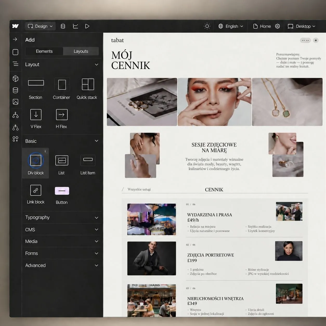Select the Section element
This screenshot has width=326, height=326.
[x=36, y=89]
